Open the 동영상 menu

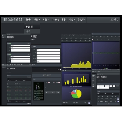coord(28,20)
